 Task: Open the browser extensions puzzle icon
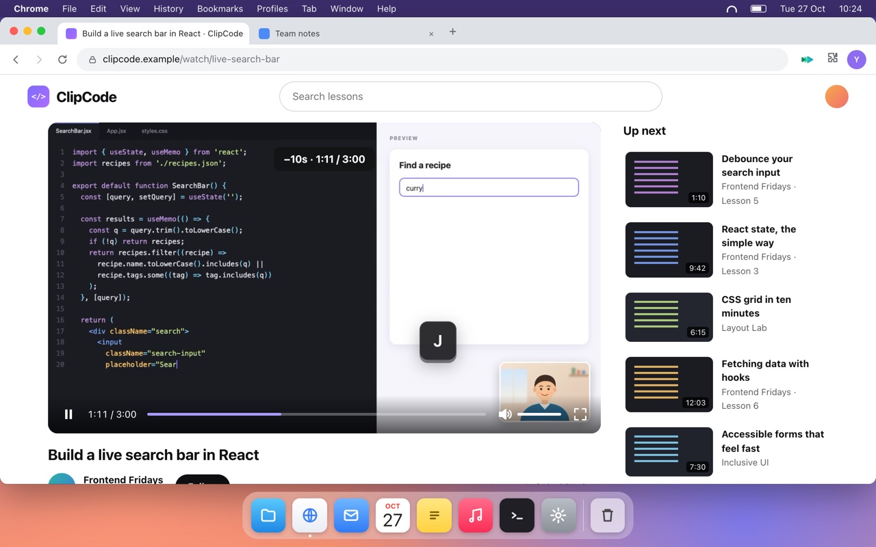832,59
